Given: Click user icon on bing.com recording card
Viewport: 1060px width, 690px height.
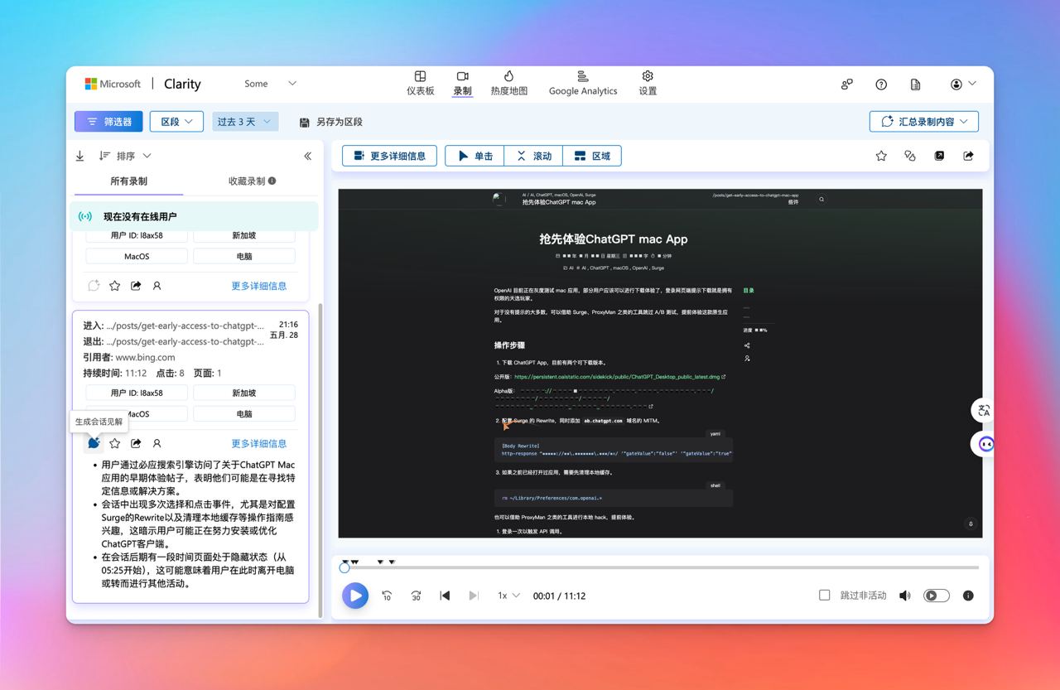Looking at the screenshot, I should point(157,443).
